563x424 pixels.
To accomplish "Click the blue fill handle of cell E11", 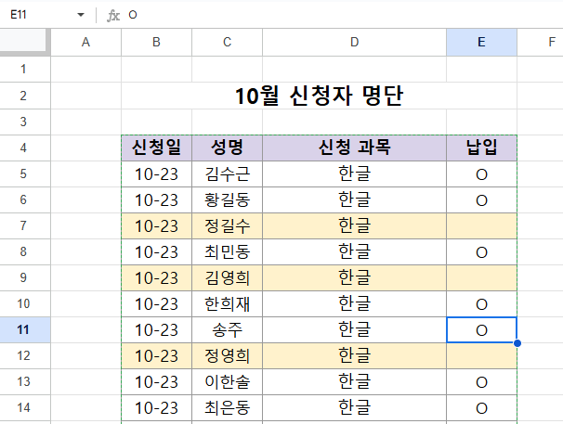I will point(517,343).
